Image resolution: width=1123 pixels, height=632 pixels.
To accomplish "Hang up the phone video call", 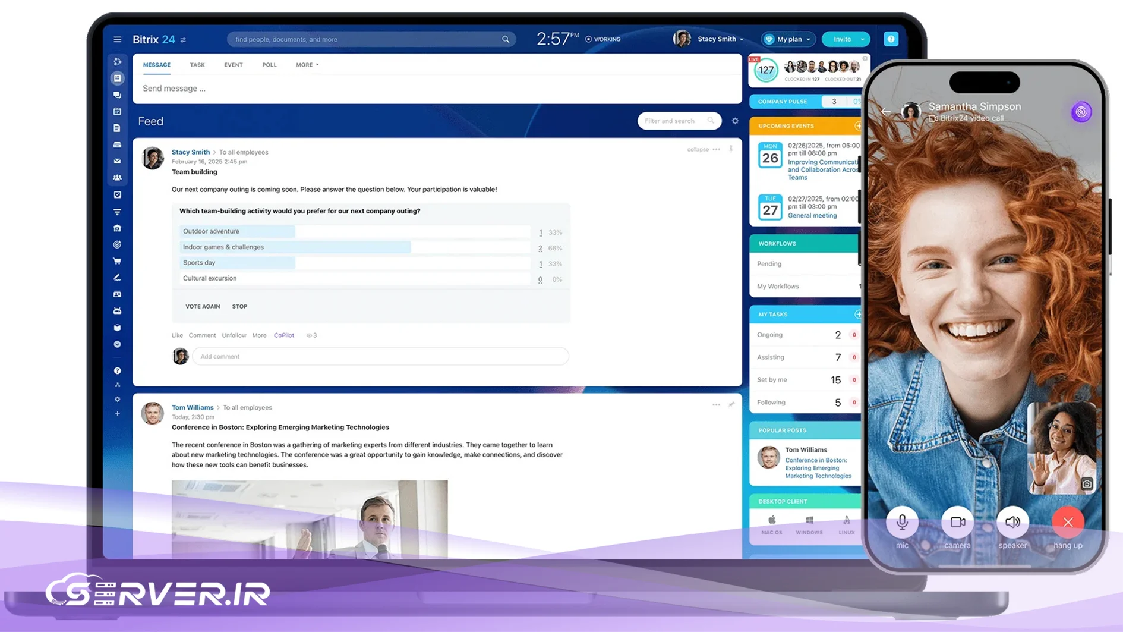I will (1067, 522).
